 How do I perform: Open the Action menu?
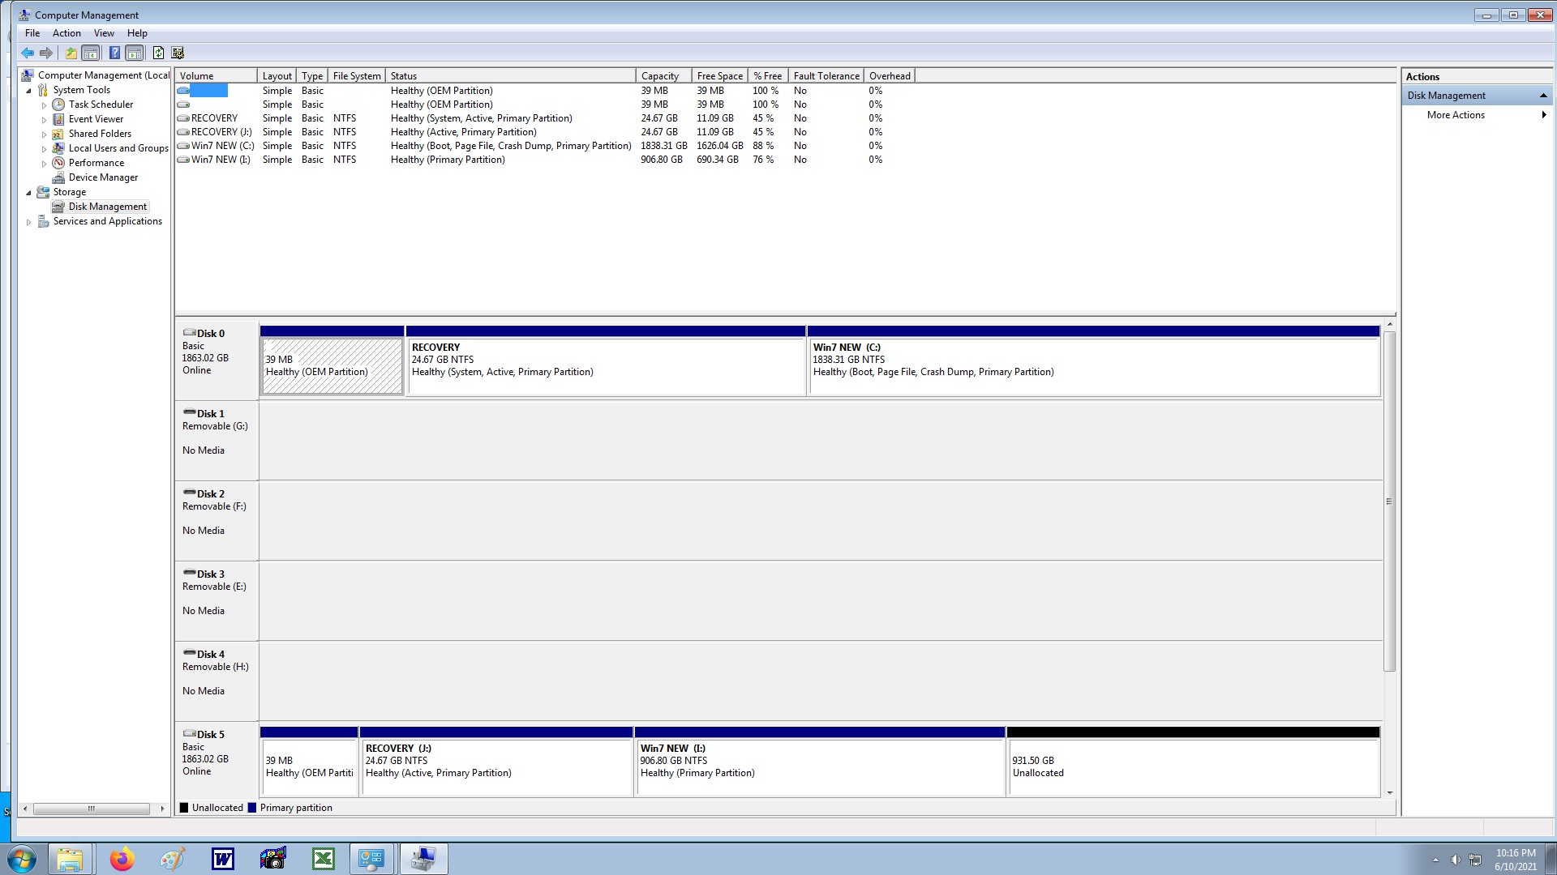point(66,33)
